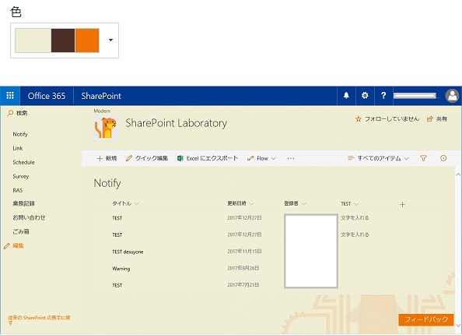Viewport: 462px width, 335px height.
Task: Select the beige color swatch
Action: click(33, 41)
